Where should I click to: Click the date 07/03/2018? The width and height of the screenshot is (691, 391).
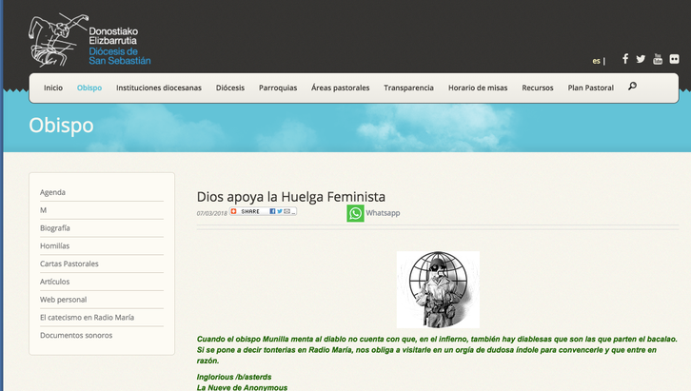pos(211,213)
